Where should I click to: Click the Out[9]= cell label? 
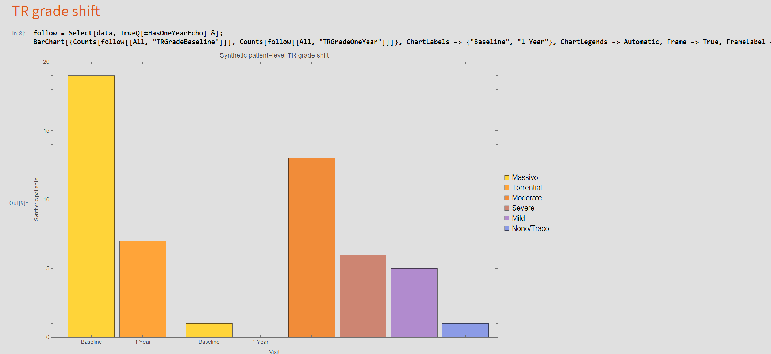[x=19, y=203]
